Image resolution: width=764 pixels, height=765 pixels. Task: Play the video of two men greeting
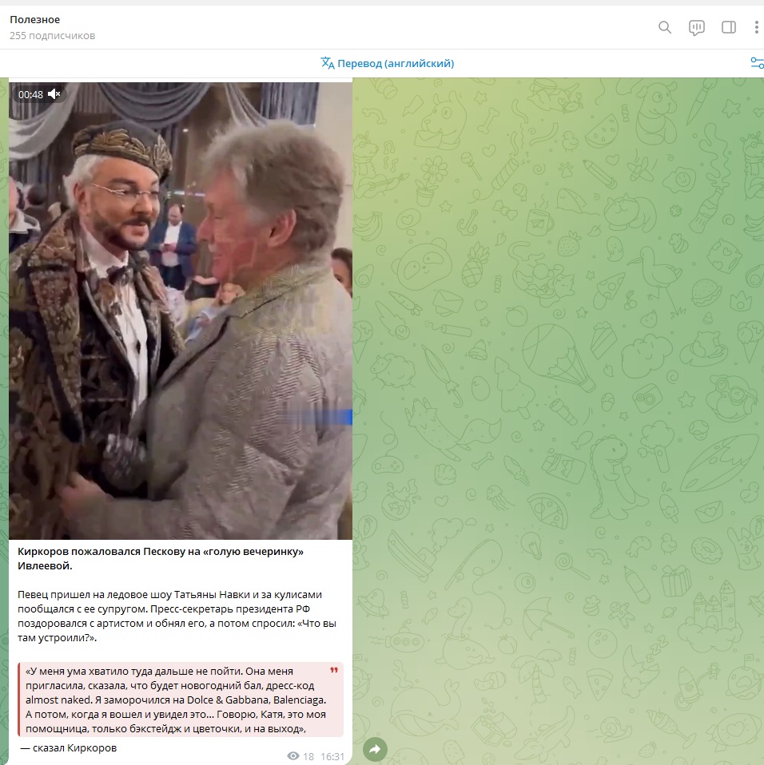tap(181, 311)
